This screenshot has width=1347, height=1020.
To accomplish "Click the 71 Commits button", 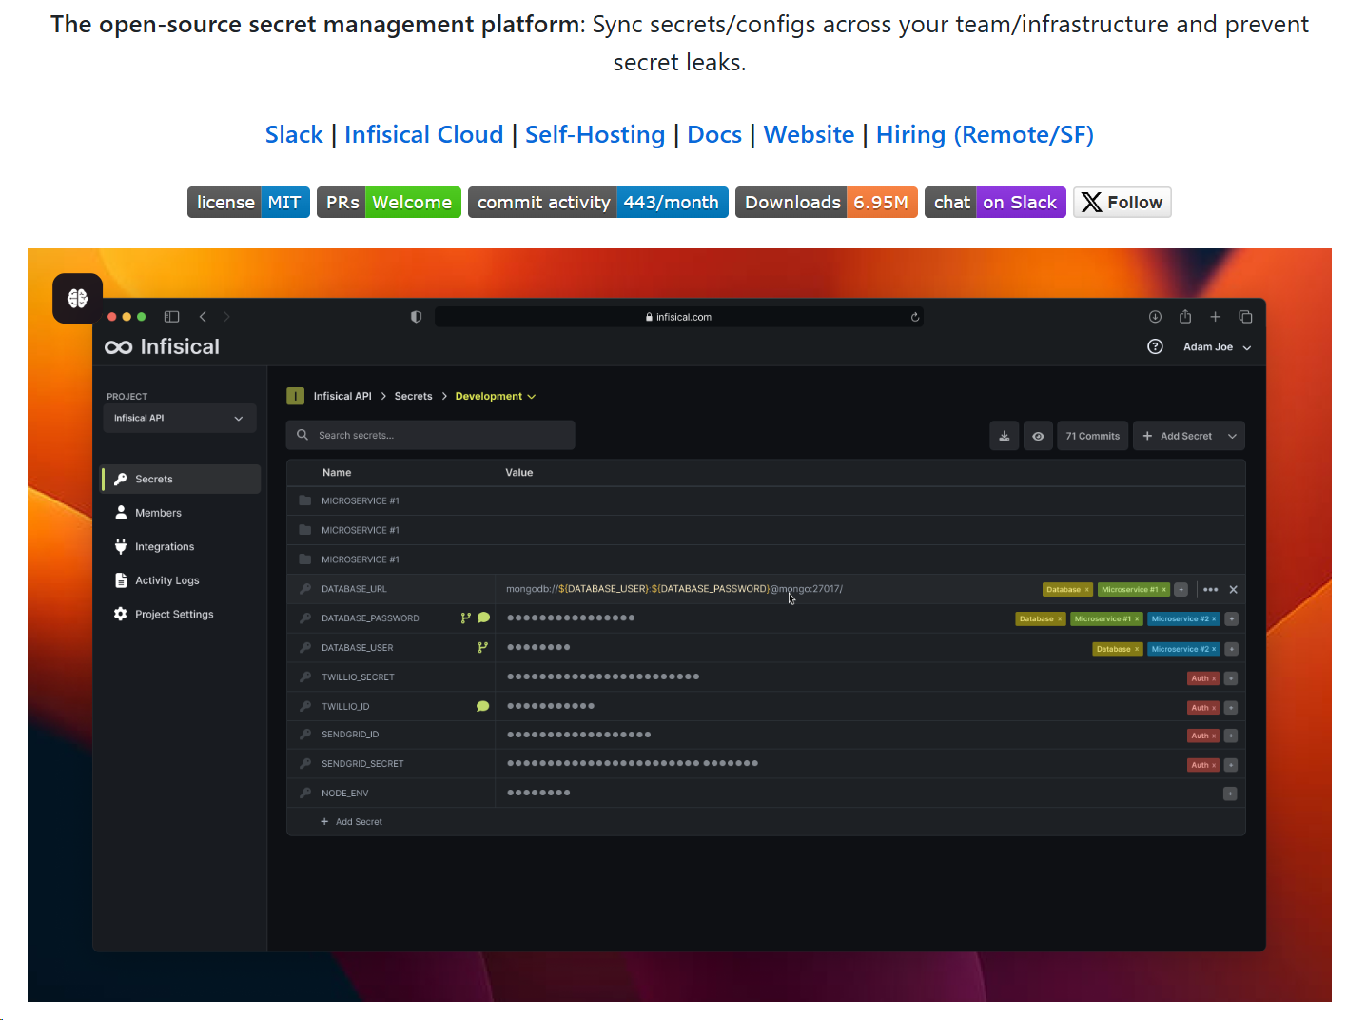I will (x=1093, y=436).
